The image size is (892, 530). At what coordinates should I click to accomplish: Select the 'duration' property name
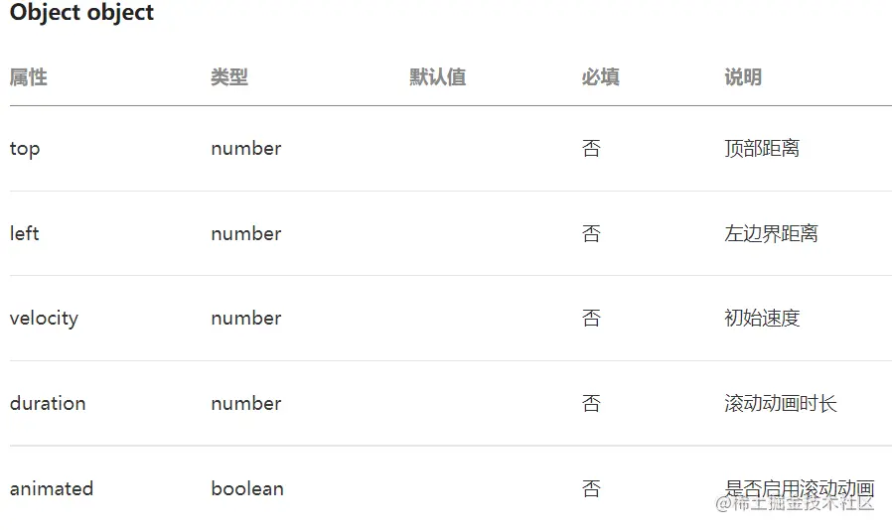point(48,403)
